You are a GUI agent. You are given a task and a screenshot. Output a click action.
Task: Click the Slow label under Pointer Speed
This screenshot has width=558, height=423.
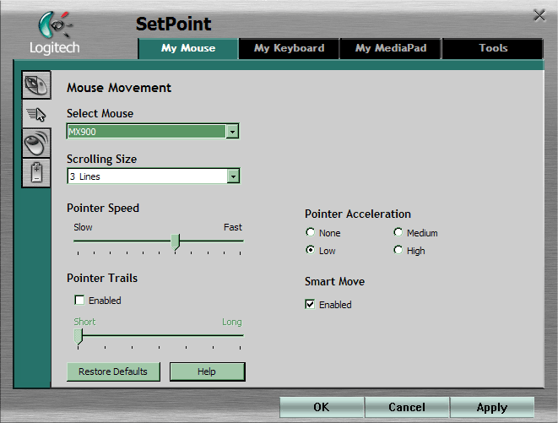[83, 227]
